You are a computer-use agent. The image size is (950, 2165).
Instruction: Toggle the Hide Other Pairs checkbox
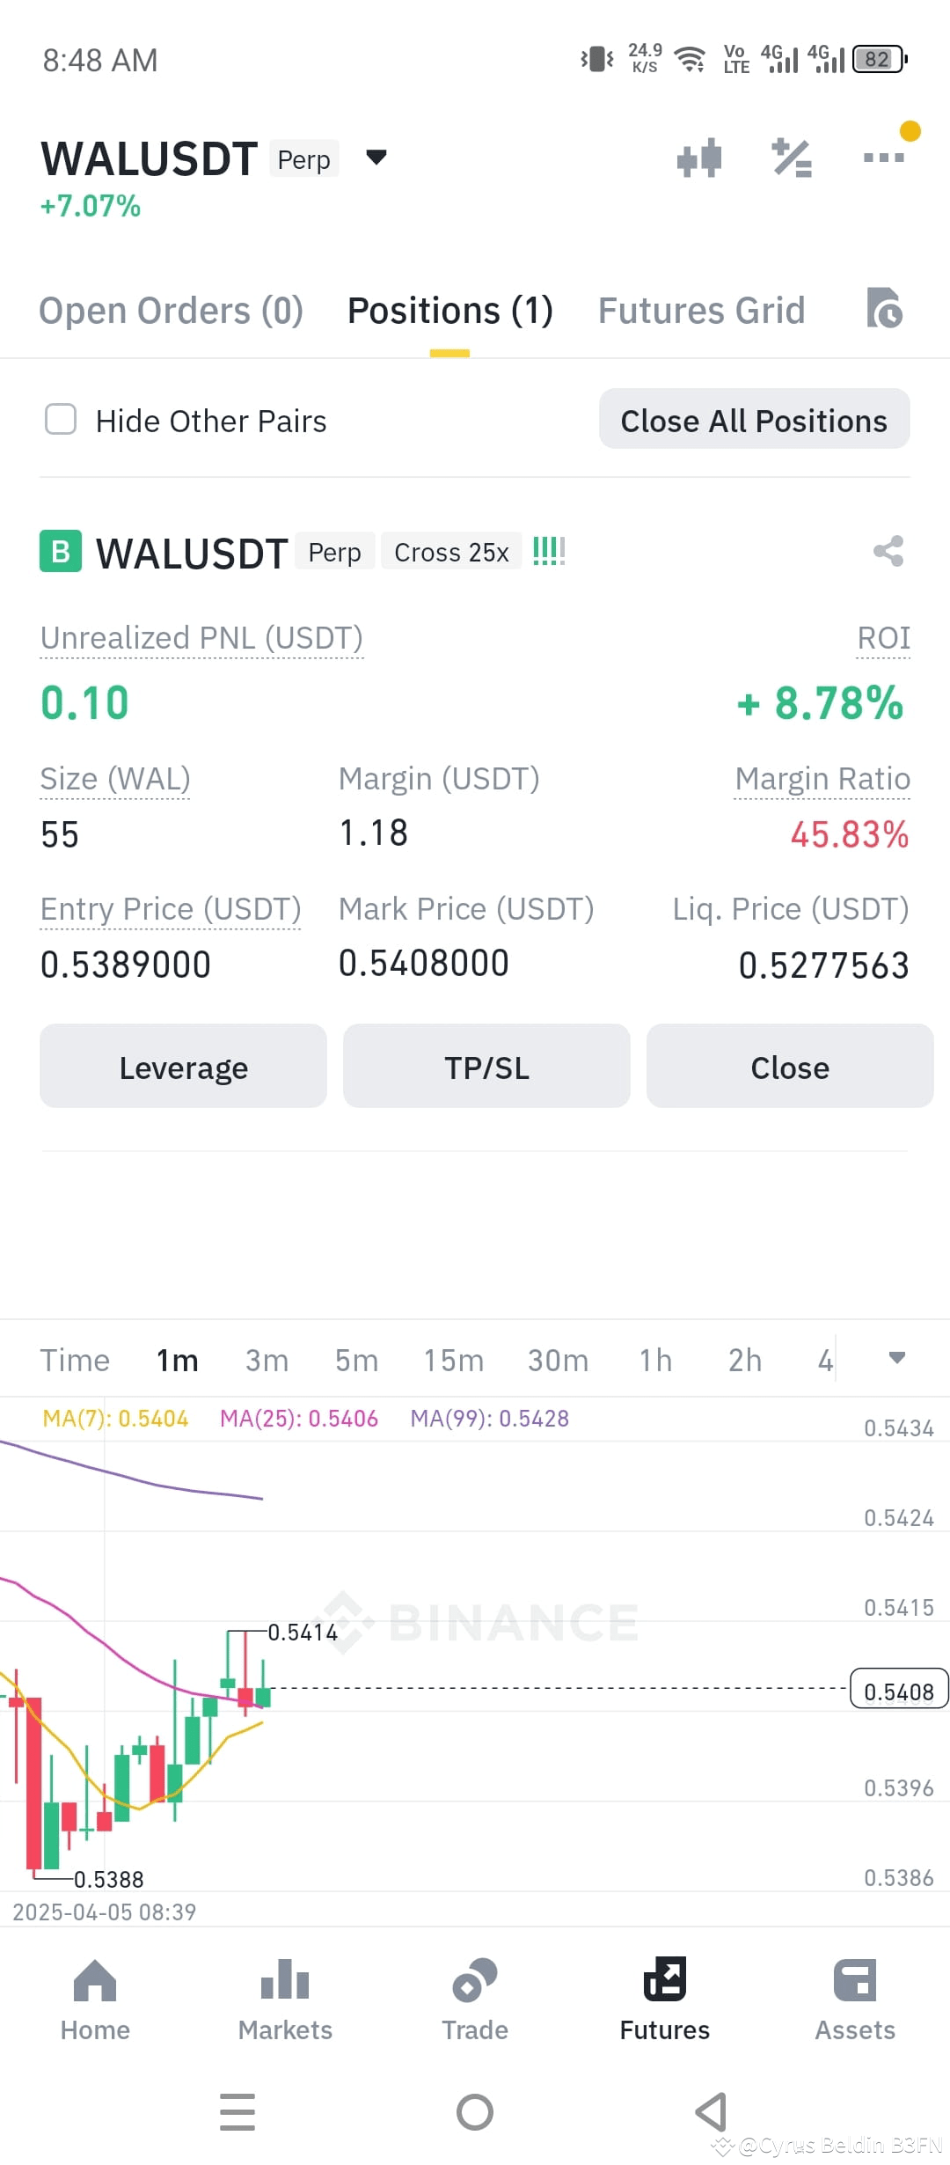point(61,420)
